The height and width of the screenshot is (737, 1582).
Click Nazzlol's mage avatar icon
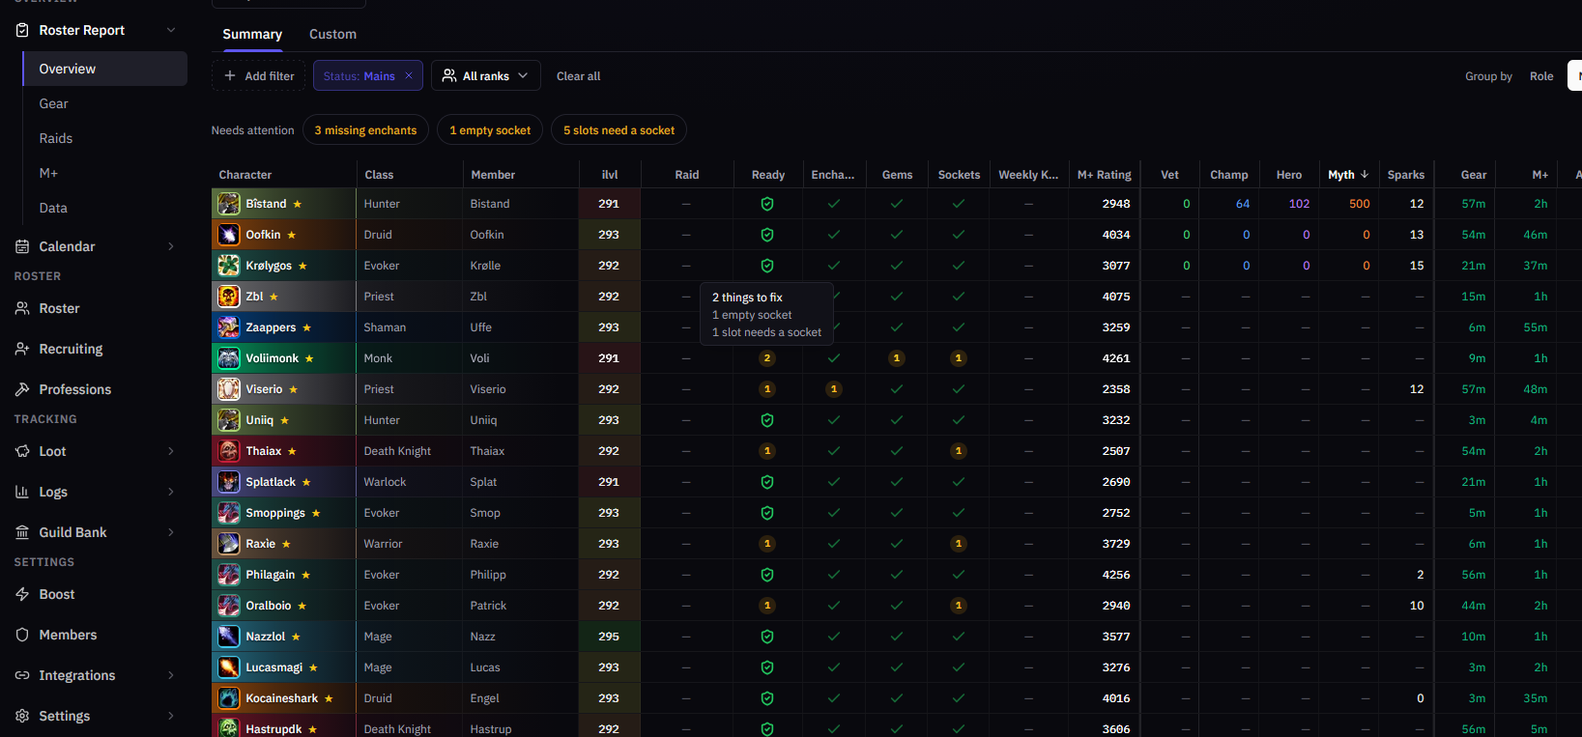229,637
